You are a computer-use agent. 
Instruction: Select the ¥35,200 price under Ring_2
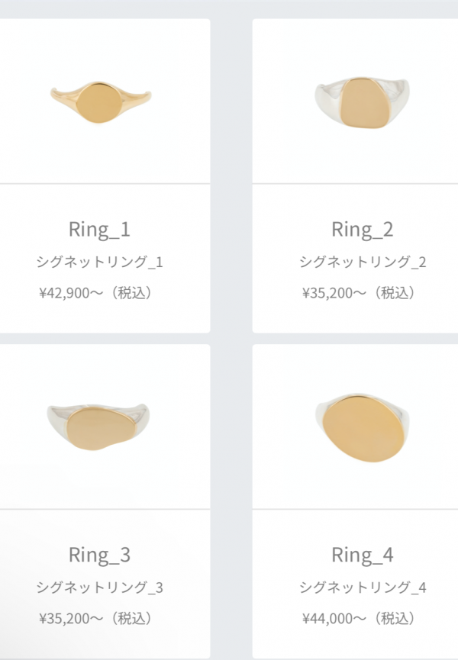327,292
